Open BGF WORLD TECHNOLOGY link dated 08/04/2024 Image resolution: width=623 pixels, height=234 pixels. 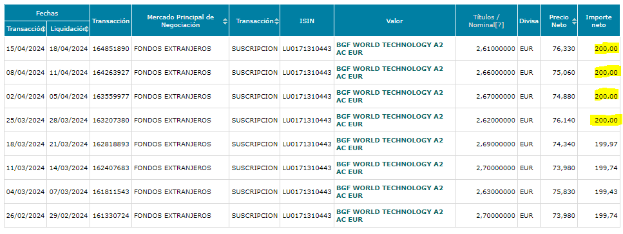(x=389, y=72)
